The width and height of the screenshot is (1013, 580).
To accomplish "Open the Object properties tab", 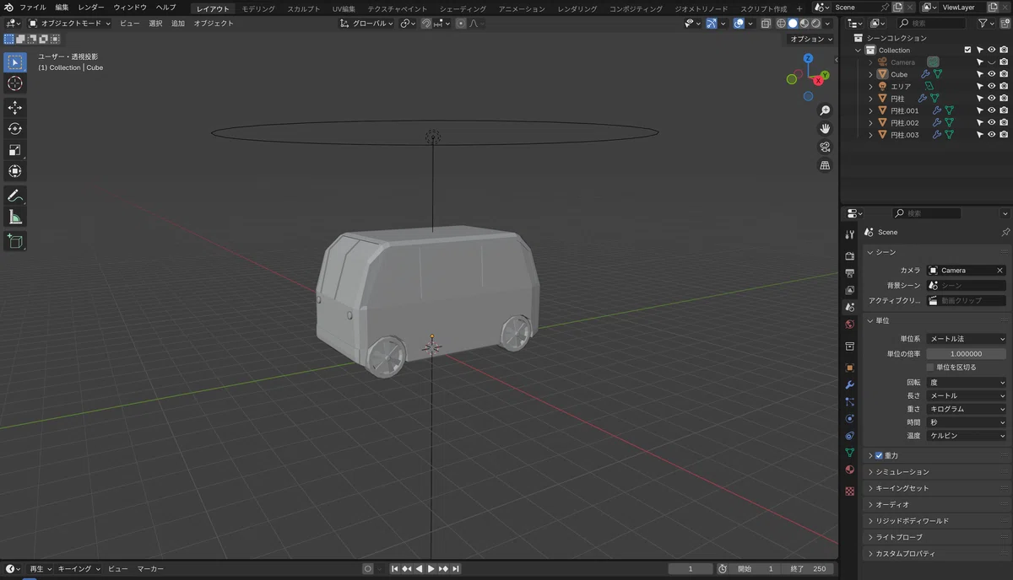I will tap(850, 368).
